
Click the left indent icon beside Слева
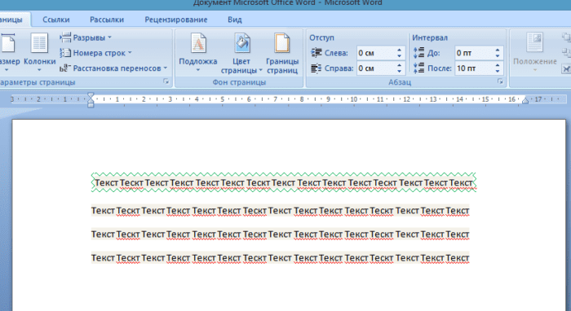(x=316, y=53)
